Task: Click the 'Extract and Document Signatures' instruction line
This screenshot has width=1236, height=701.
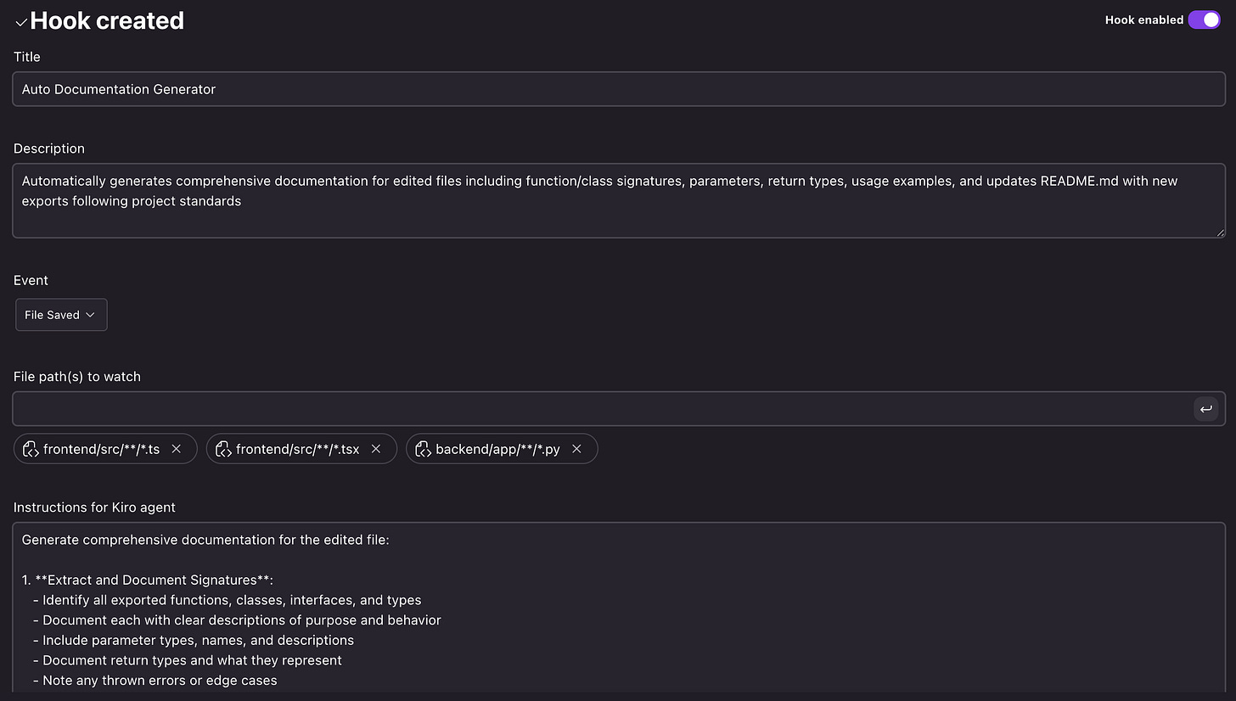Action: pos(148,580)
